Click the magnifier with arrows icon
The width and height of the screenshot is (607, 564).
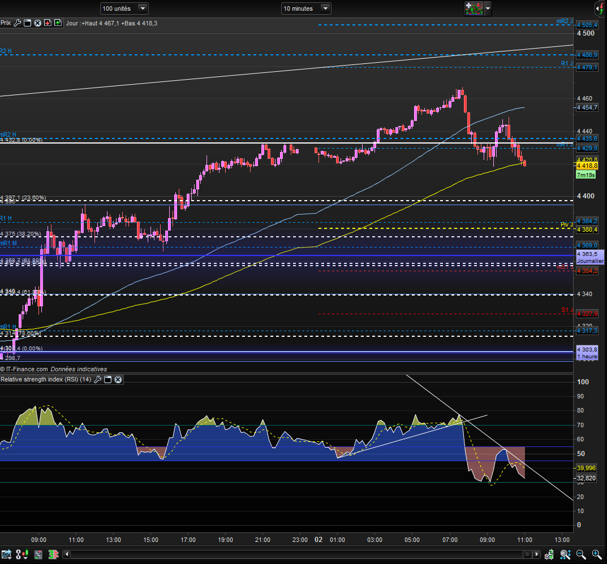564,554
